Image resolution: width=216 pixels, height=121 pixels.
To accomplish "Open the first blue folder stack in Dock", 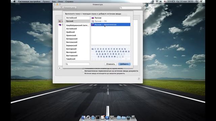I will (119, 118).
